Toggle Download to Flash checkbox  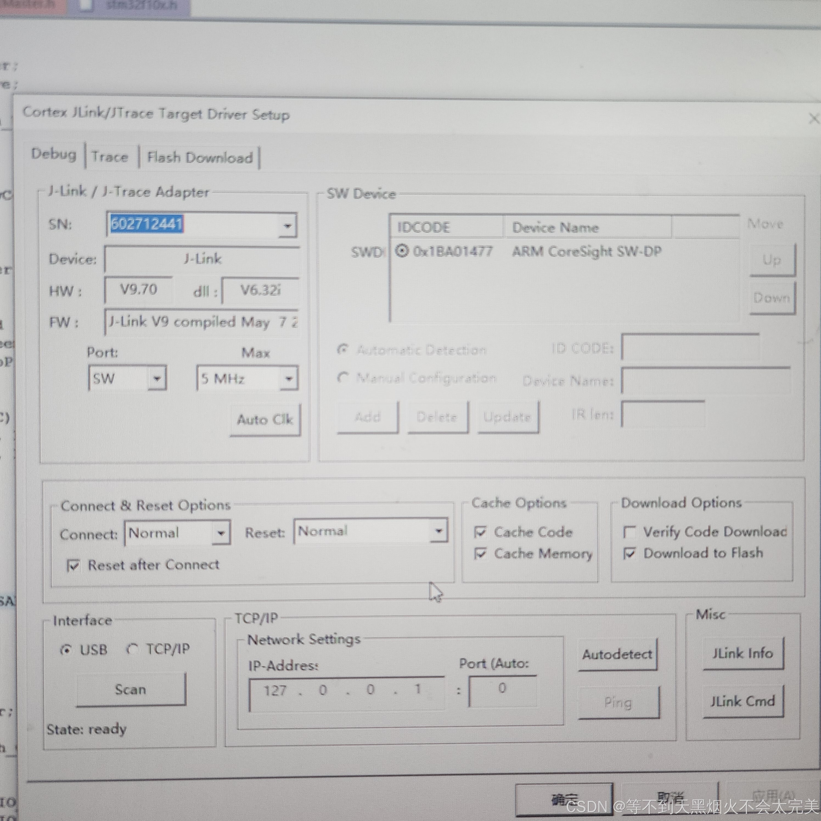tap(629, 553)
